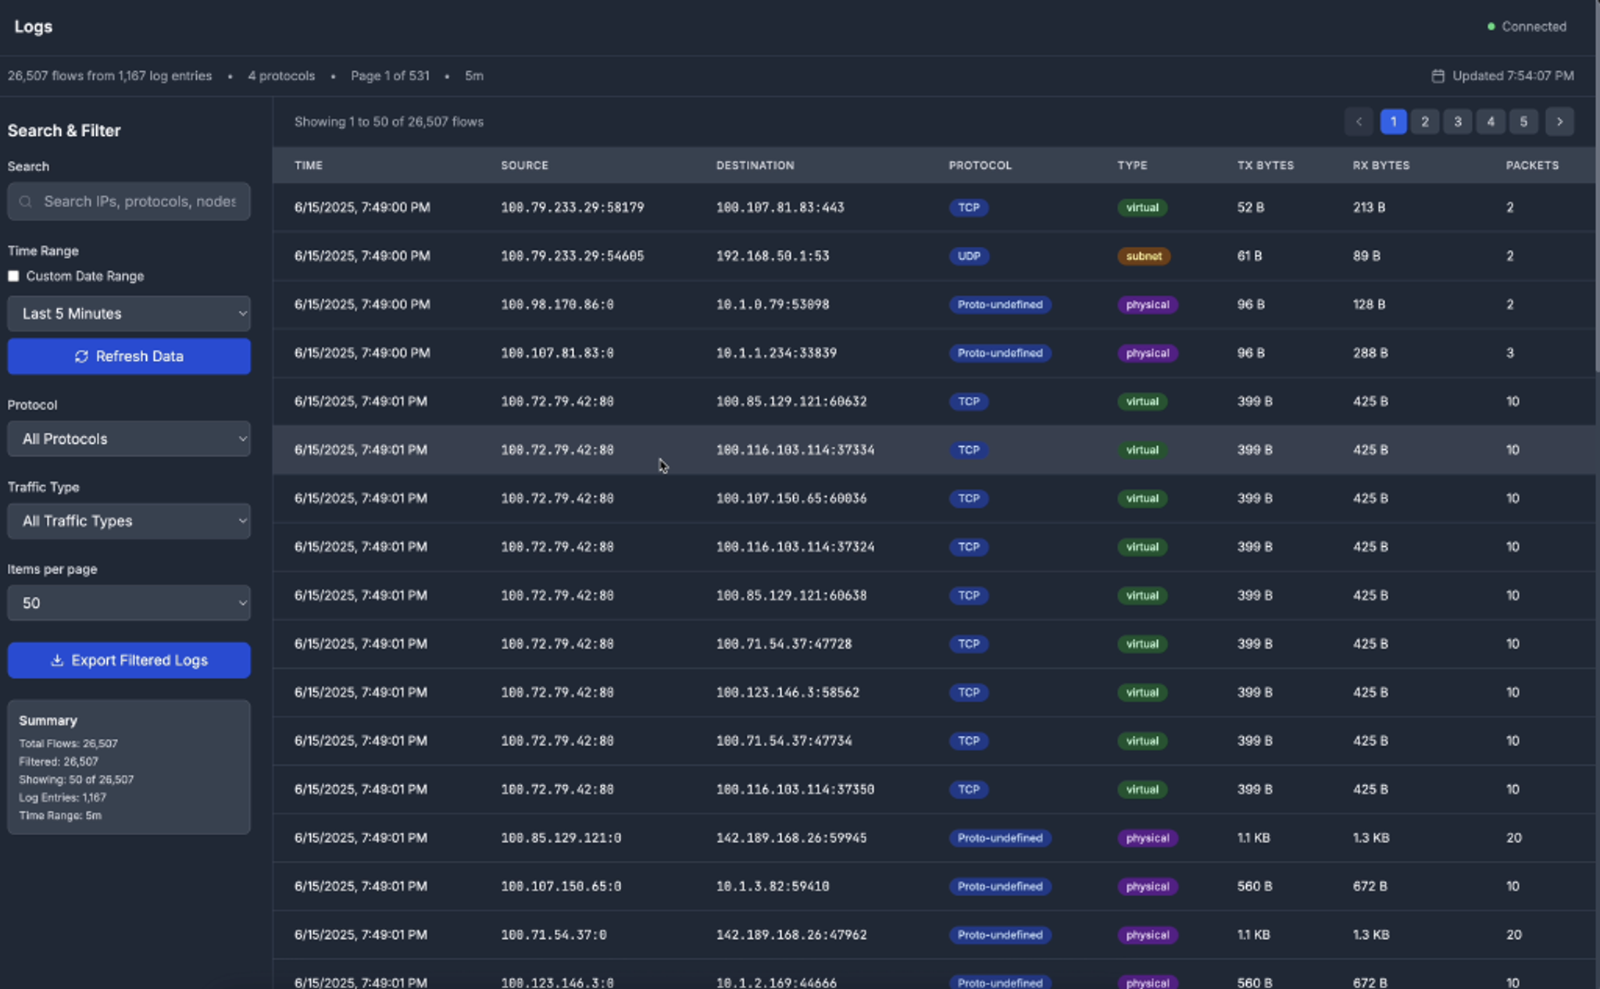Click the magnifier icon in search box
Viewport: 1600px width, 989px height.
(26, 202)
